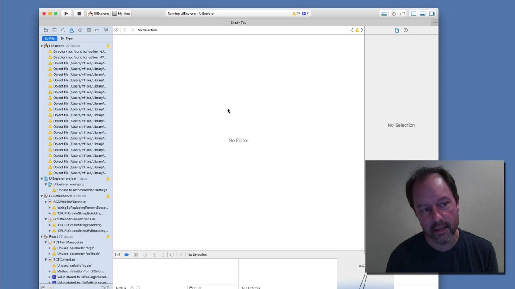
Task: Select 'Update to recommended settings' issue
Action: pos(82,190)
